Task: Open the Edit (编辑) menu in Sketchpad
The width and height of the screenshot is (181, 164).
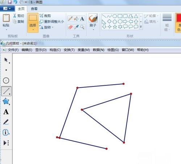Action: [27, 50]
